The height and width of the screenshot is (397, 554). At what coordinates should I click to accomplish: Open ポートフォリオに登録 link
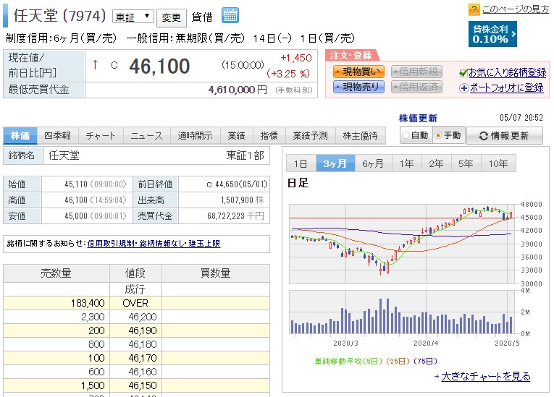(507, 87)
